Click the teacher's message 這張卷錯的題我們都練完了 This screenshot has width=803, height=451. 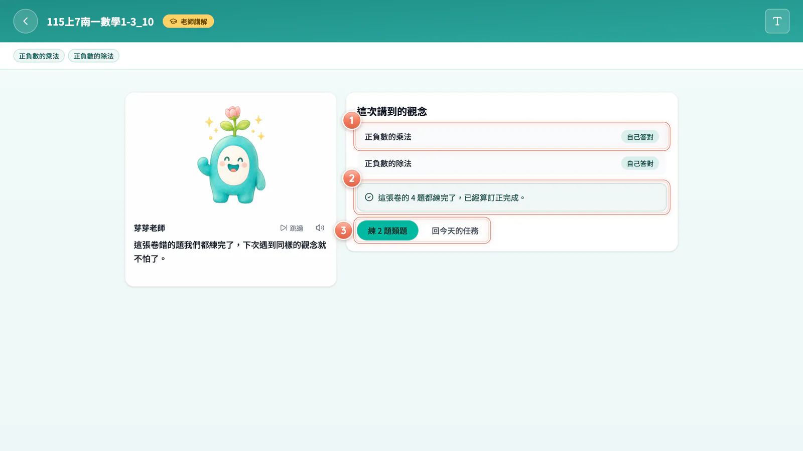[x=230, y=252]
